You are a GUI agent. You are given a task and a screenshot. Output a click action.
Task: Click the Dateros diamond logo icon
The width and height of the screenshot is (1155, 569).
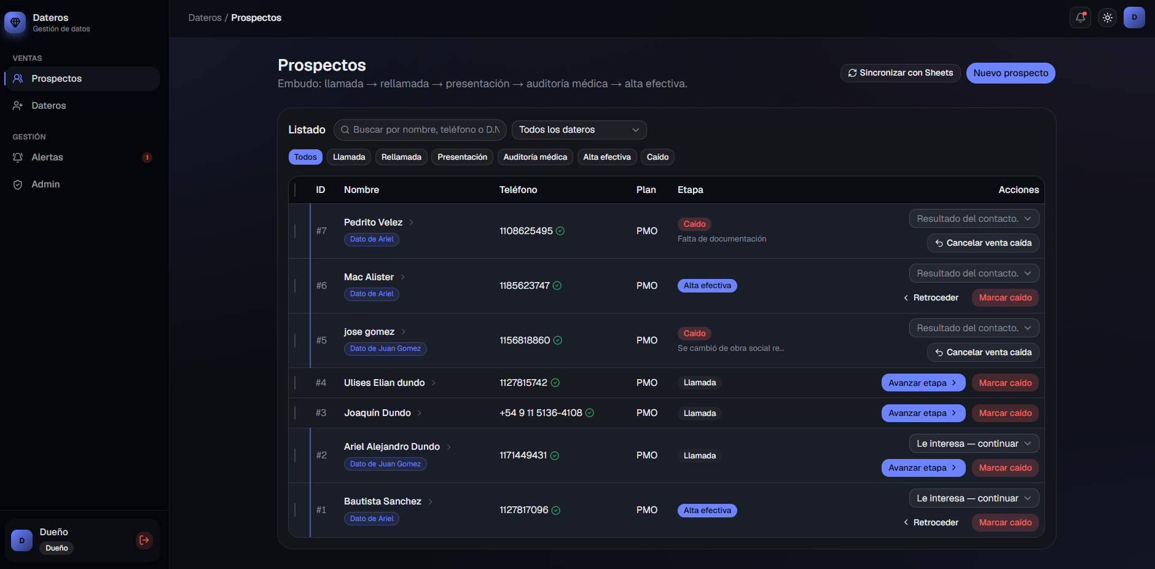(15, 23)
